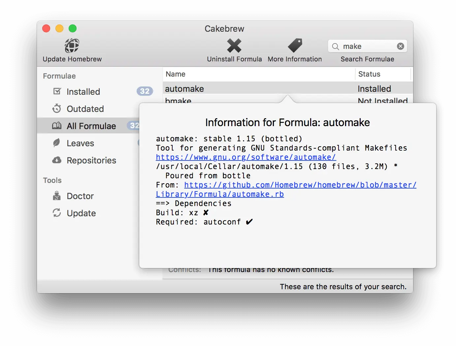Image resolution: width=456 pixels, height=346 pixels.
Task: Click the popover title Information for Formula: automake
Action: (x=287, y=122)
